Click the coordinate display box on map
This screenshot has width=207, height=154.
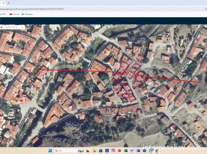pos(11,27)
